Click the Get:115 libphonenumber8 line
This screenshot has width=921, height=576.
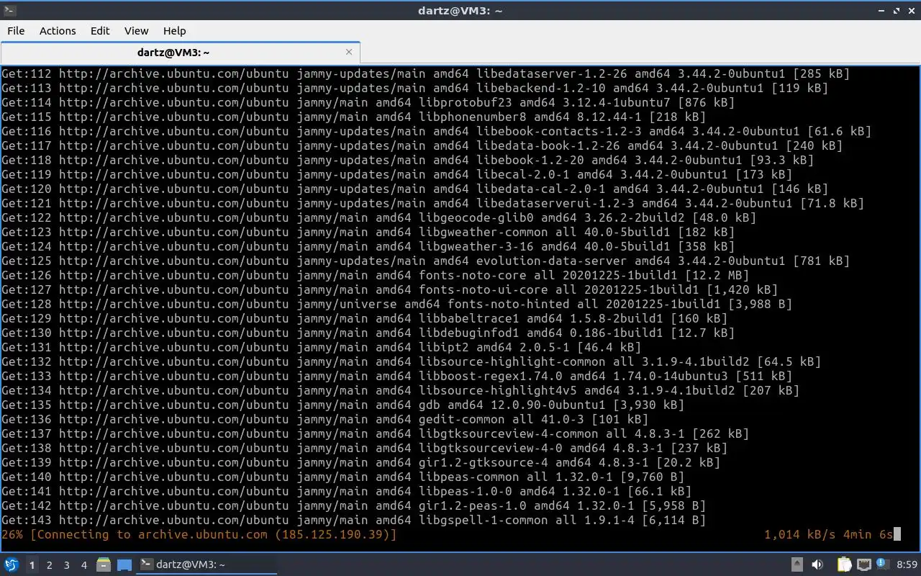click(353, 117)
